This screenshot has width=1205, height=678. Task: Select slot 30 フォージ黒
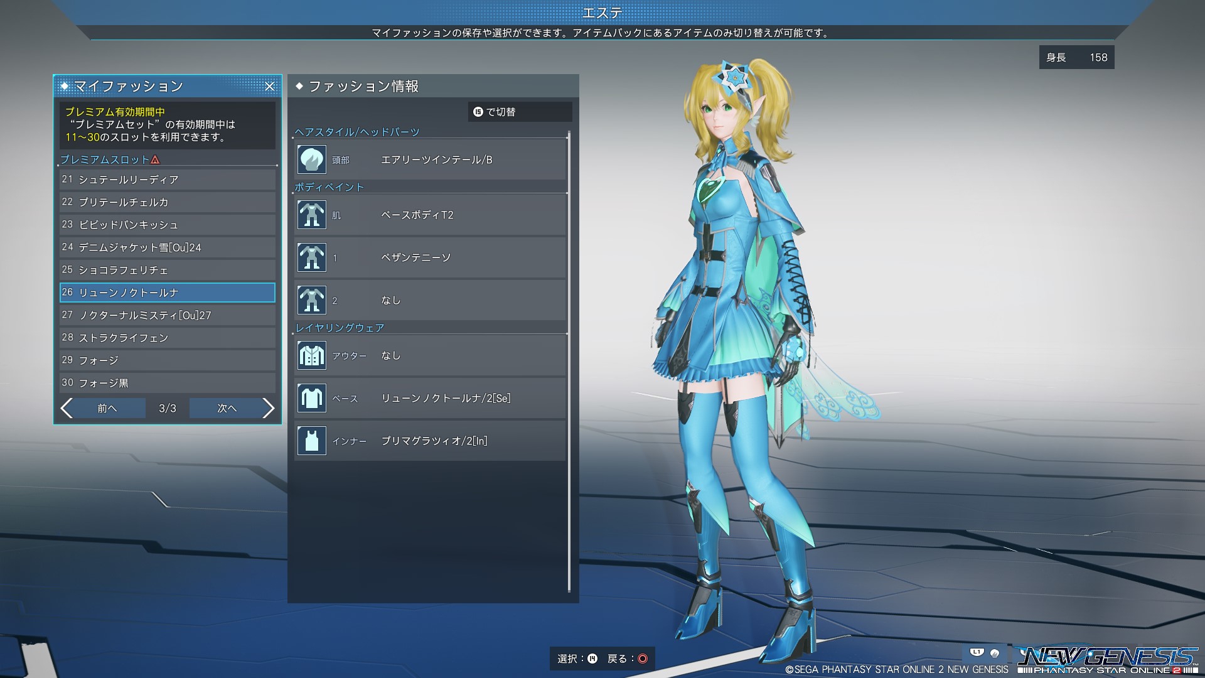[x=168, y=383]
